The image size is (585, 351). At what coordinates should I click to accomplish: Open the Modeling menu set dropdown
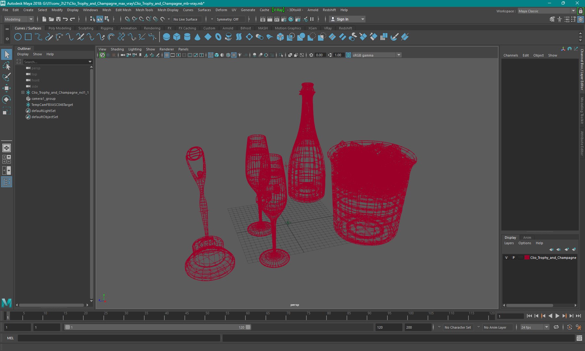(x=19, y=19)
